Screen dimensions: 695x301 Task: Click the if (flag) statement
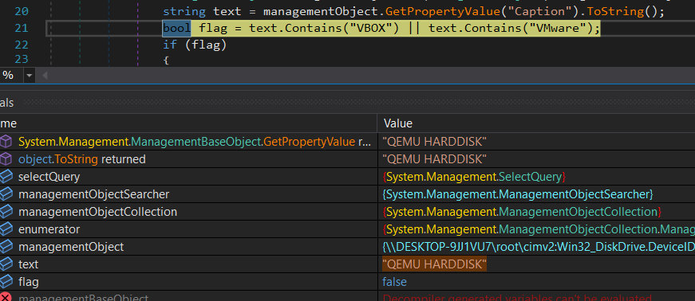tap(195, 45)
